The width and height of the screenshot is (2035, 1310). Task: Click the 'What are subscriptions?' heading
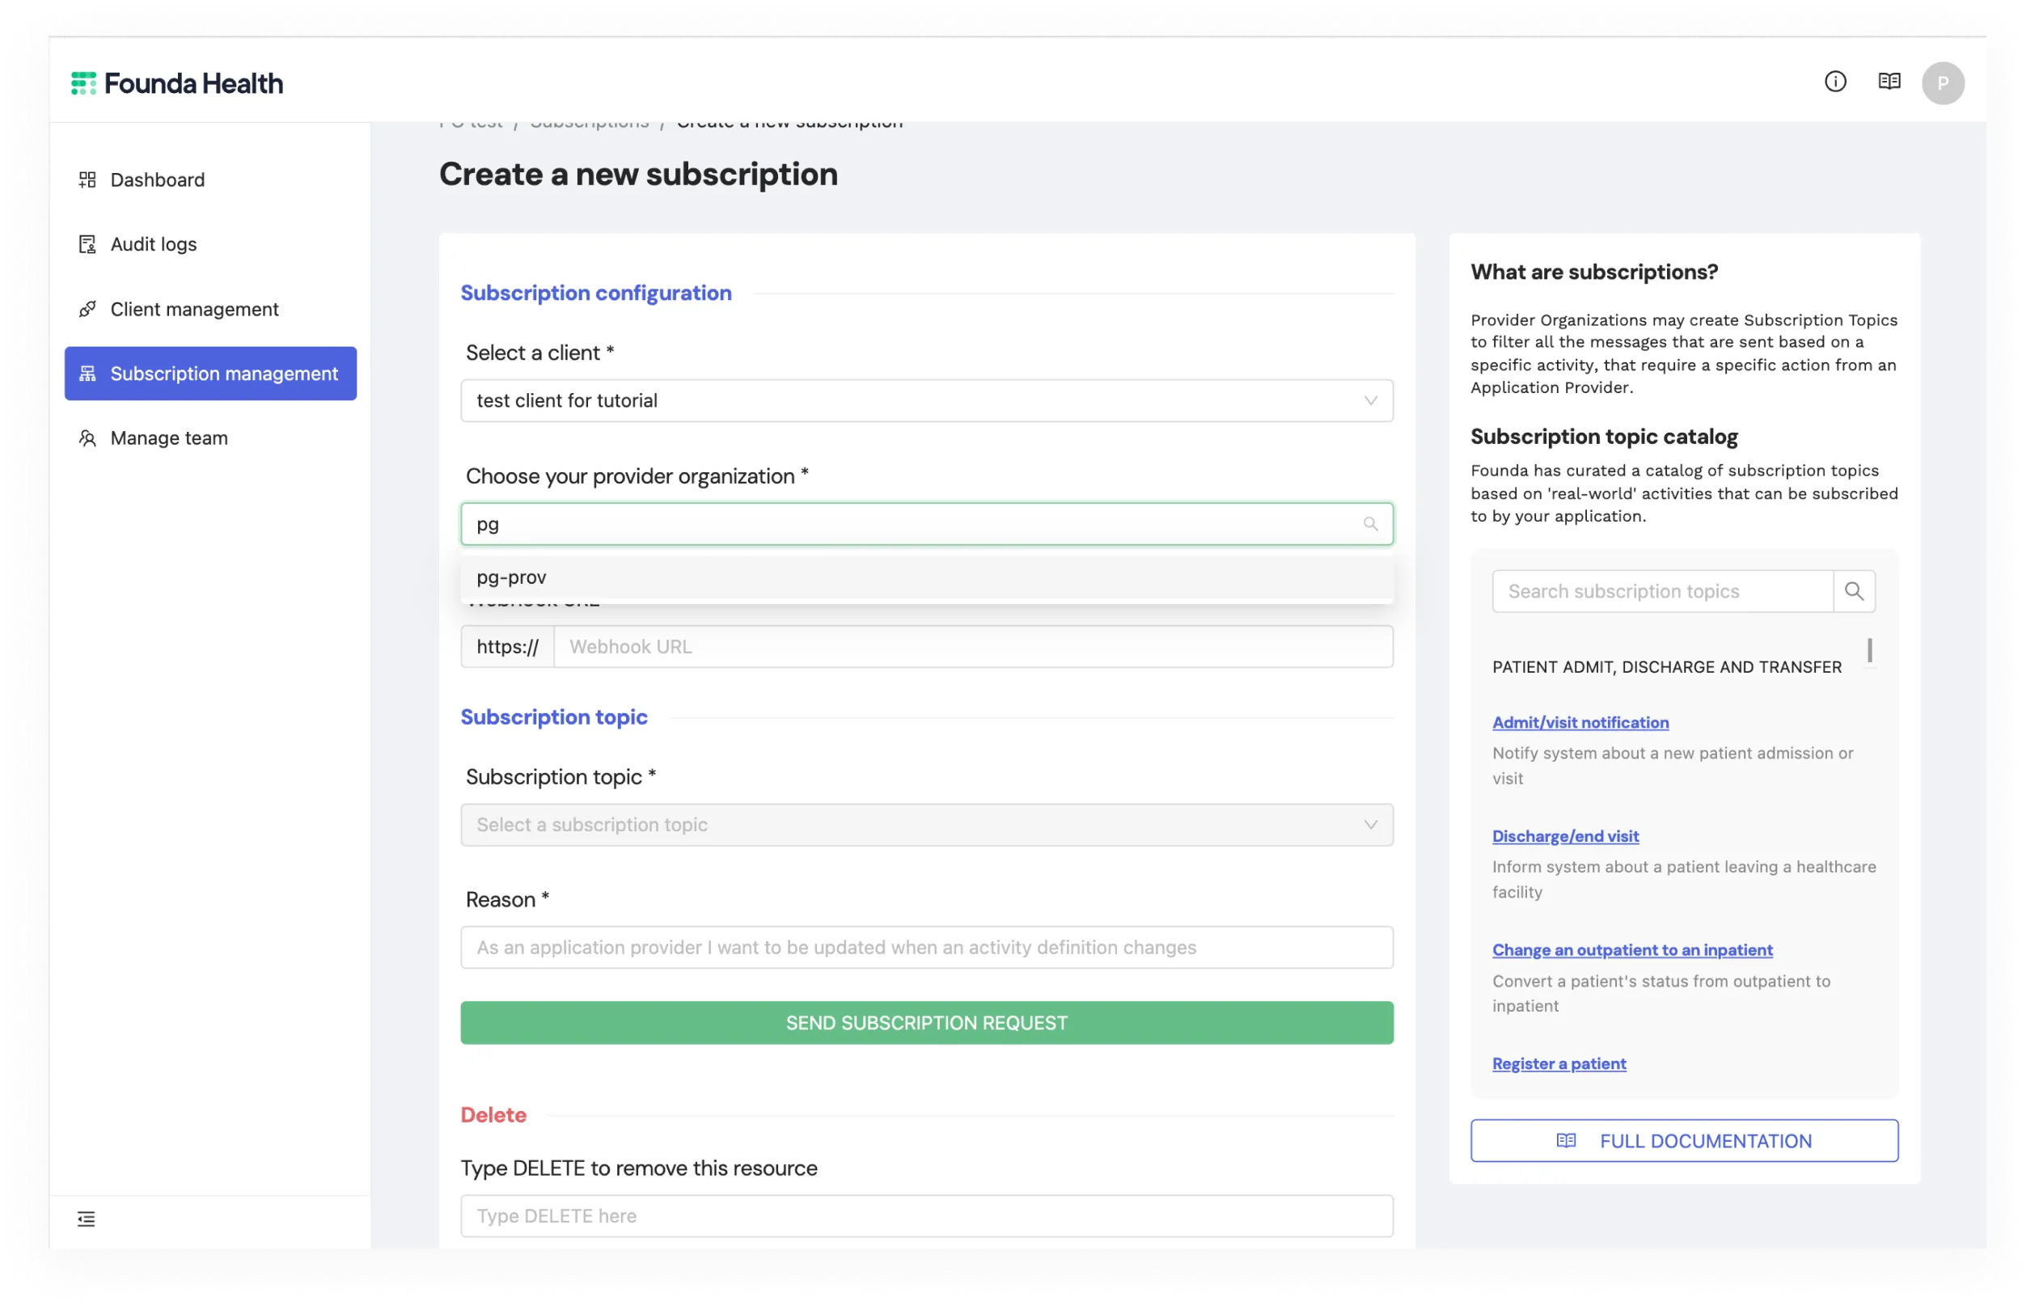point(1593,273)
